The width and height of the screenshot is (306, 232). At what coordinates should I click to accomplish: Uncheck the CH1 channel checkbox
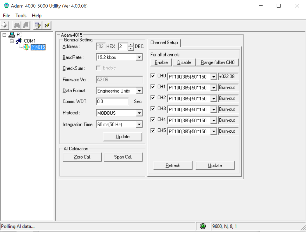coord(153,87)
